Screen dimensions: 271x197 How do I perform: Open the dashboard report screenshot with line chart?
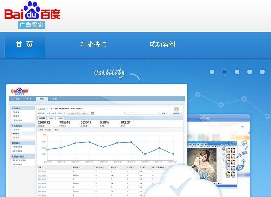pyautogui.click(x=97, y=140)
